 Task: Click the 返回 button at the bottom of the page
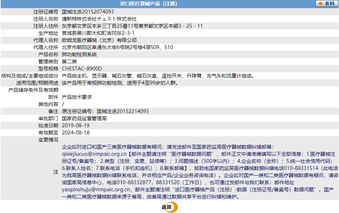pyautogui.click(x=170, y=207)
